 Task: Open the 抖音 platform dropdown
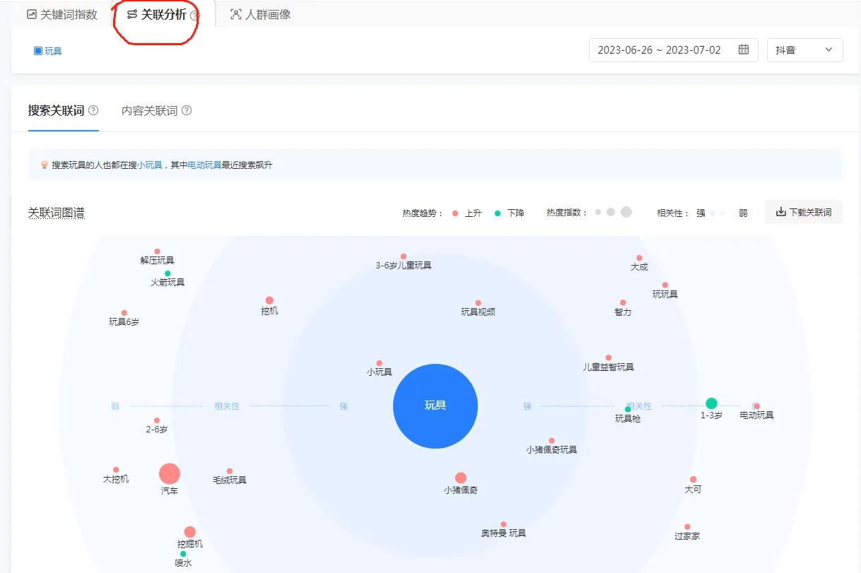(x=804, y=49)
